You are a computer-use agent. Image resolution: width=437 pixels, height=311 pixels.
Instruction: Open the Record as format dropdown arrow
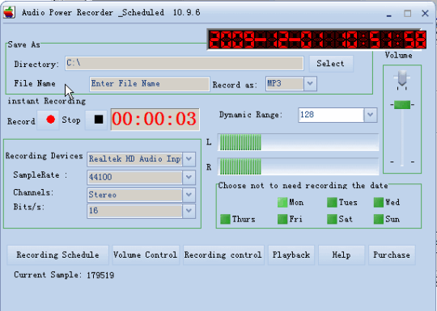[310, 83]
